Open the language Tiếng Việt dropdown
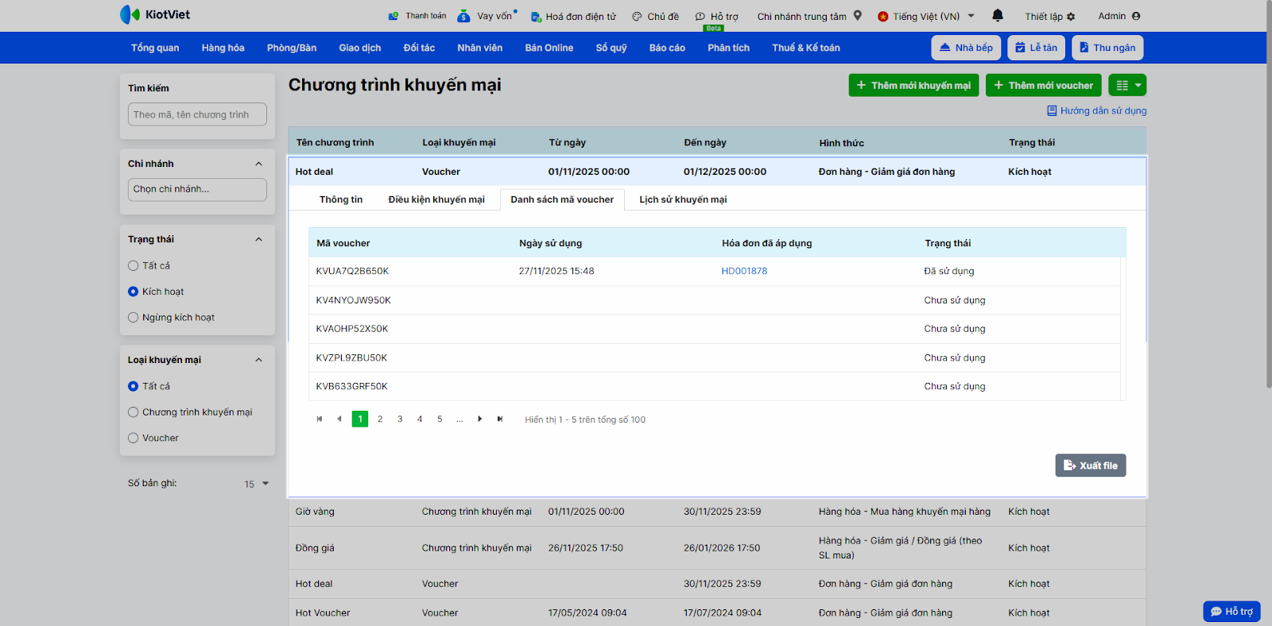Viewport: 1272px width, 626px height. coord(926,17)
